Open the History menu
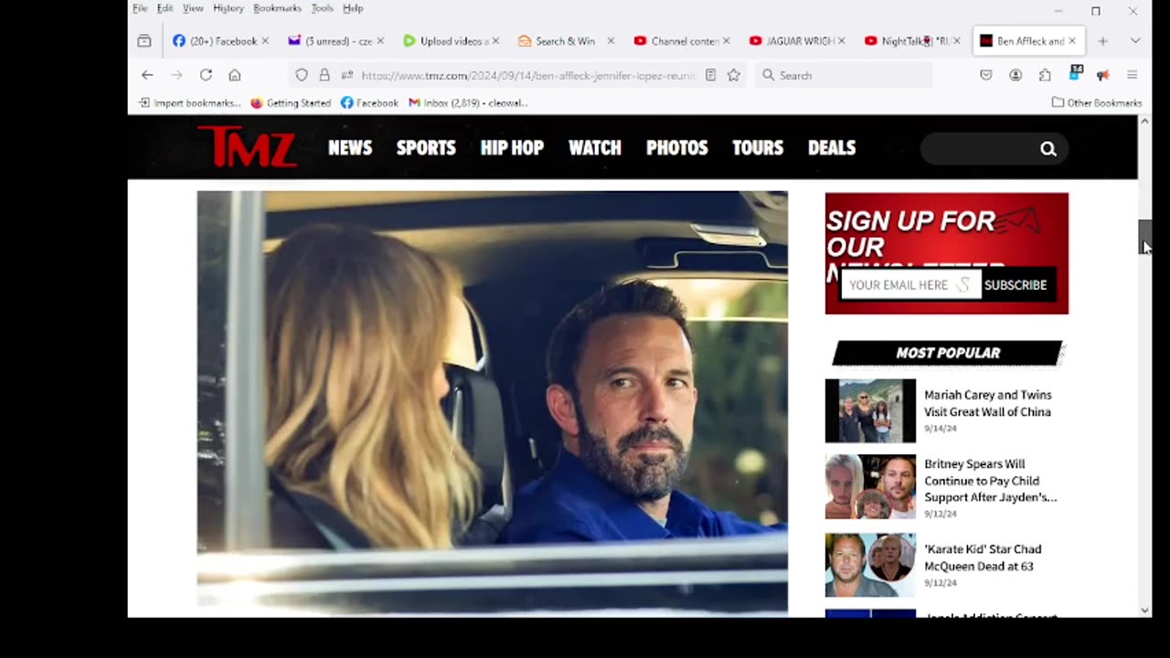The height and width of the screenshot is (658, 1170). (x=229, y=8)
